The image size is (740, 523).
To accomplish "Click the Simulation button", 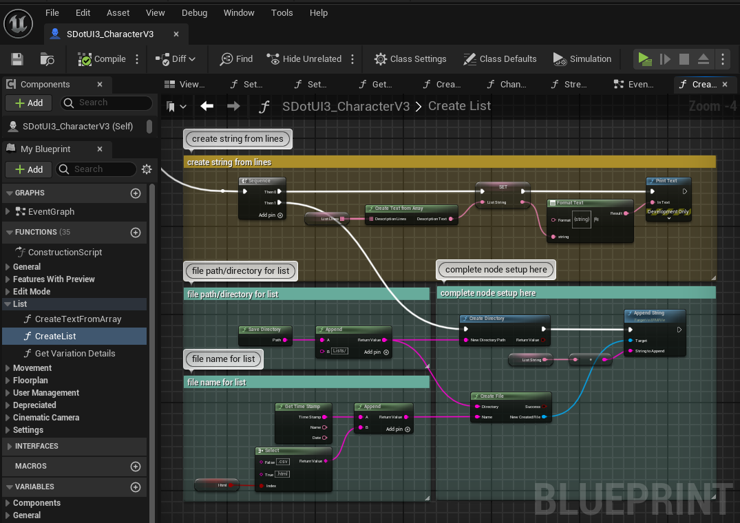I will 582,59.
